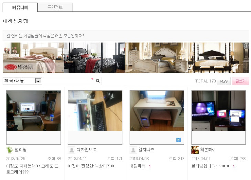The height and width of the screenshot is (180, 251).
Task: Click the blue wifi icon on 알자나요's post
Action: [178, 140]
